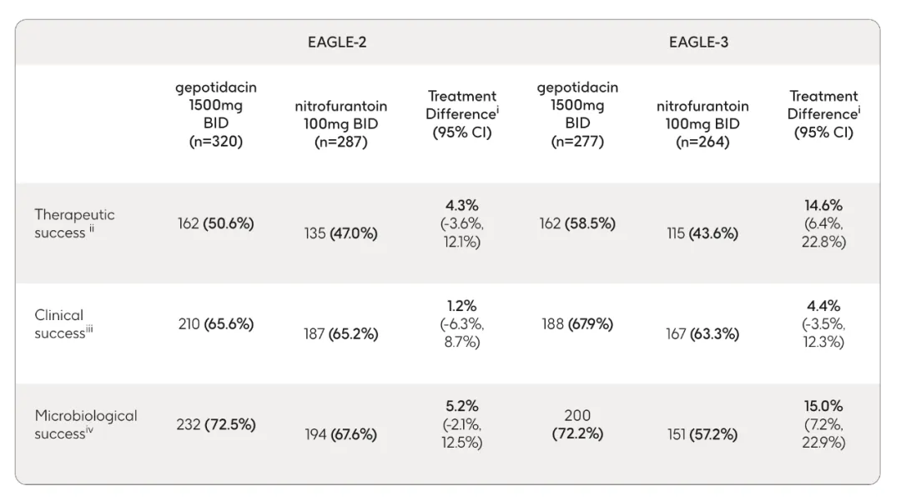Image resolution: width=901 pixels, height=501 pixels.
Task: Click the Microbiological success row label
Action: 85,424
